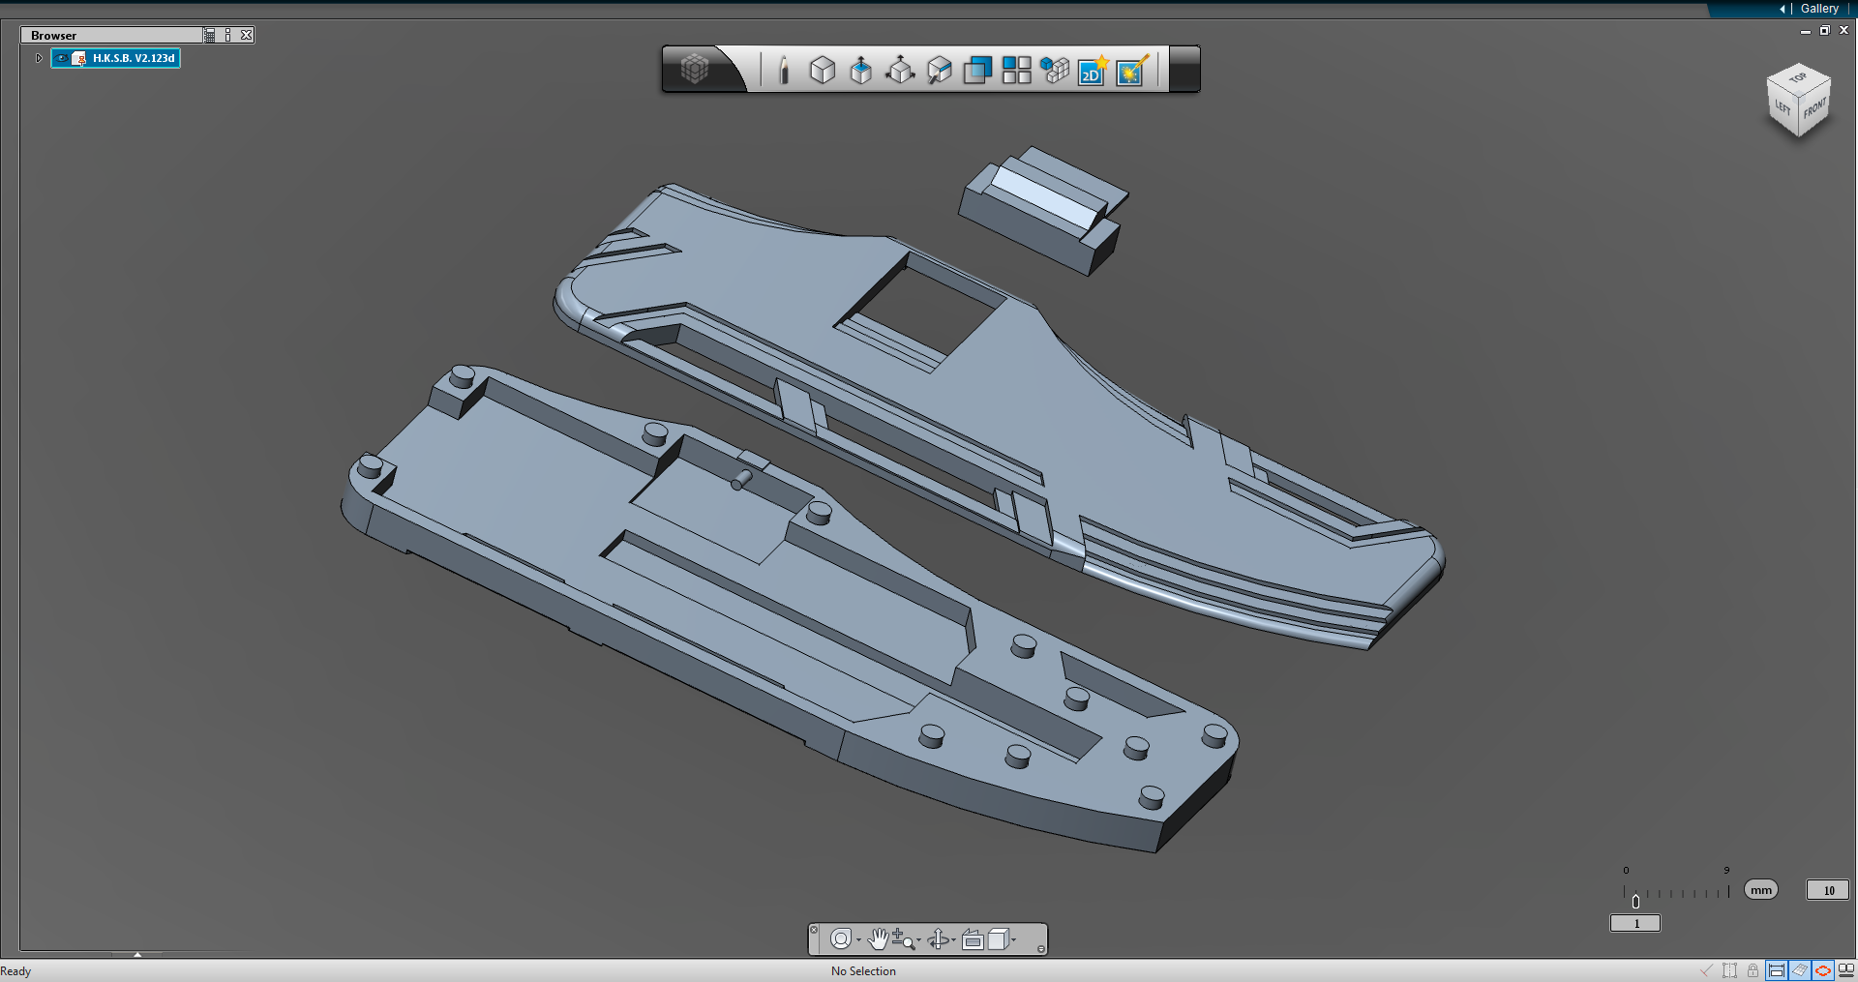Open the orbit tool dropdown arrow
Viewport: 1858px width, 982px height.
953,939
